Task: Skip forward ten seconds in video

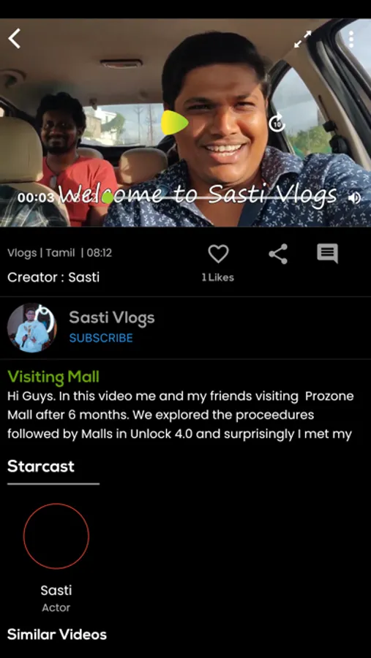Action: pos(277,123)
